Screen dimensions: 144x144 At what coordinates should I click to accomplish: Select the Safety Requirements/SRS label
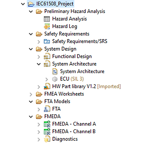tap(80, 41)
